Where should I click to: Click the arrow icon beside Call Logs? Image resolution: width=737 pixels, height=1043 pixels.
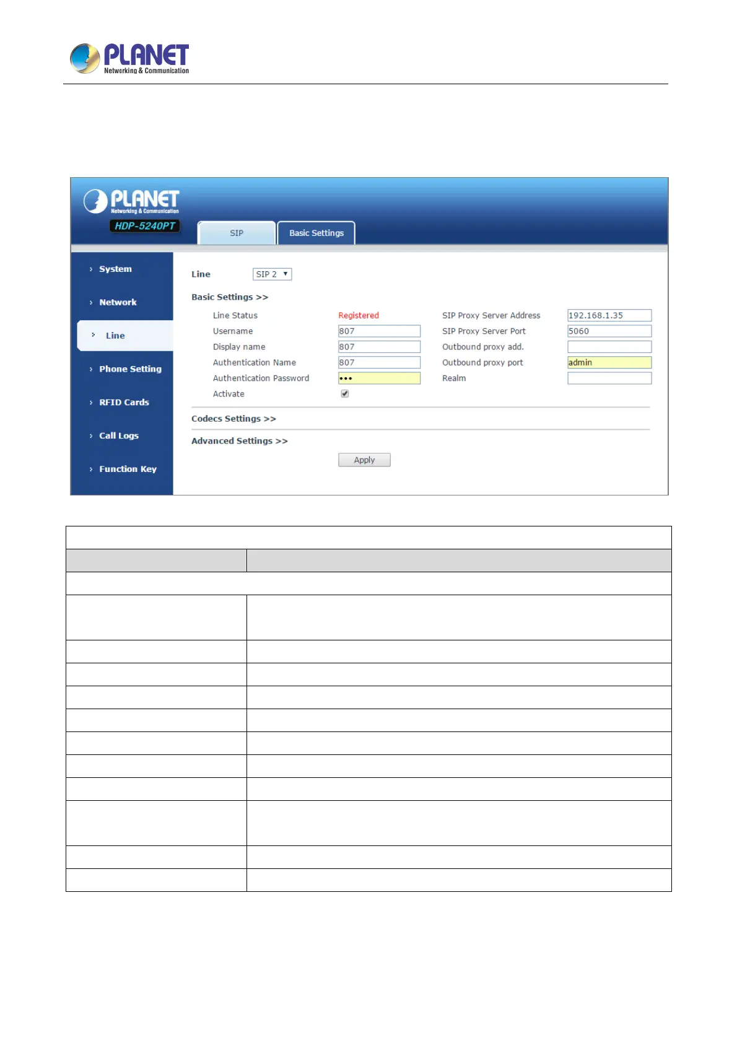(91, 436)
